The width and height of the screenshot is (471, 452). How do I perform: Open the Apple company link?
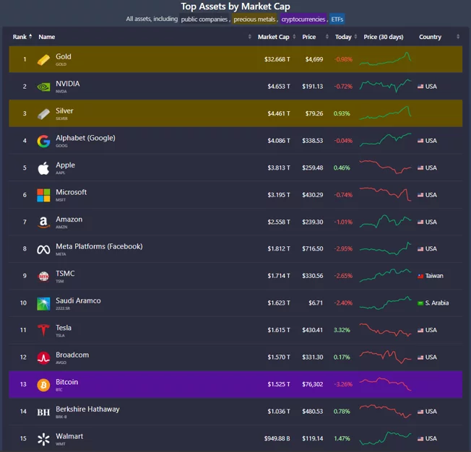pyautogui.click(x=65, y=165)
